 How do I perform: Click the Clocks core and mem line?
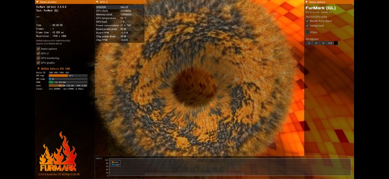[x=60, y=89]
